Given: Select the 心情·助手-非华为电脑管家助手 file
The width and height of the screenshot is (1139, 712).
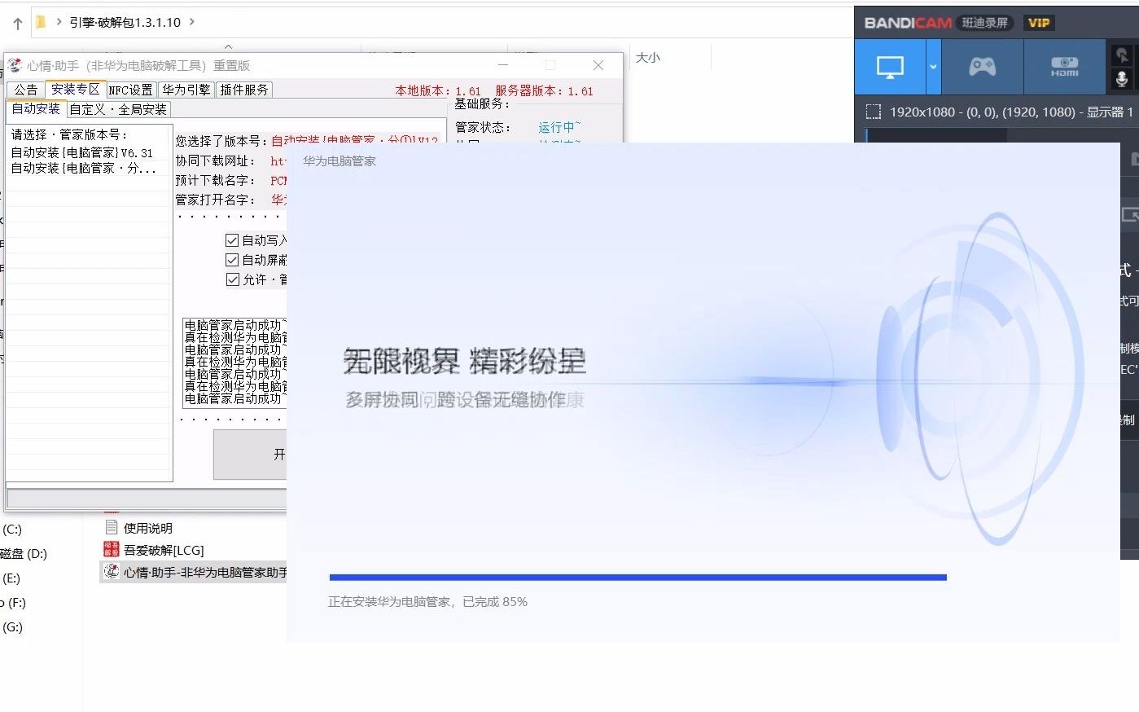Looking at the screenshot, I should point(205,572).
